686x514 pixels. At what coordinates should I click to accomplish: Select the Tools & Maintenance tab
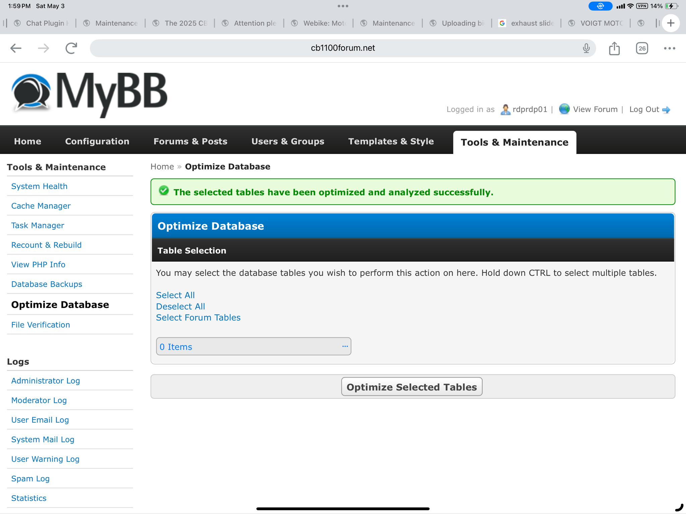tap(514, 142)
